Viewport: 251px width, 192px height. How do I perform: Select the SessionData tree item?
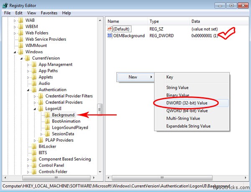pyautogui.click(x=64, y=134)
